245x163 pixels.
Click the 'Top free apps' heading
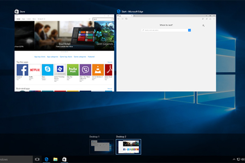click(22, 62)
